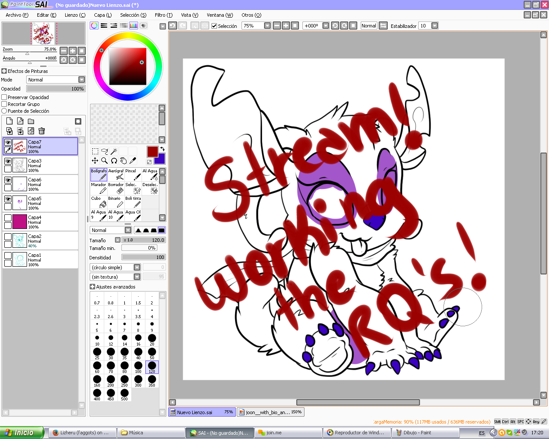Enable the Recortar Grupo checkbox

(x=4, y=104)
